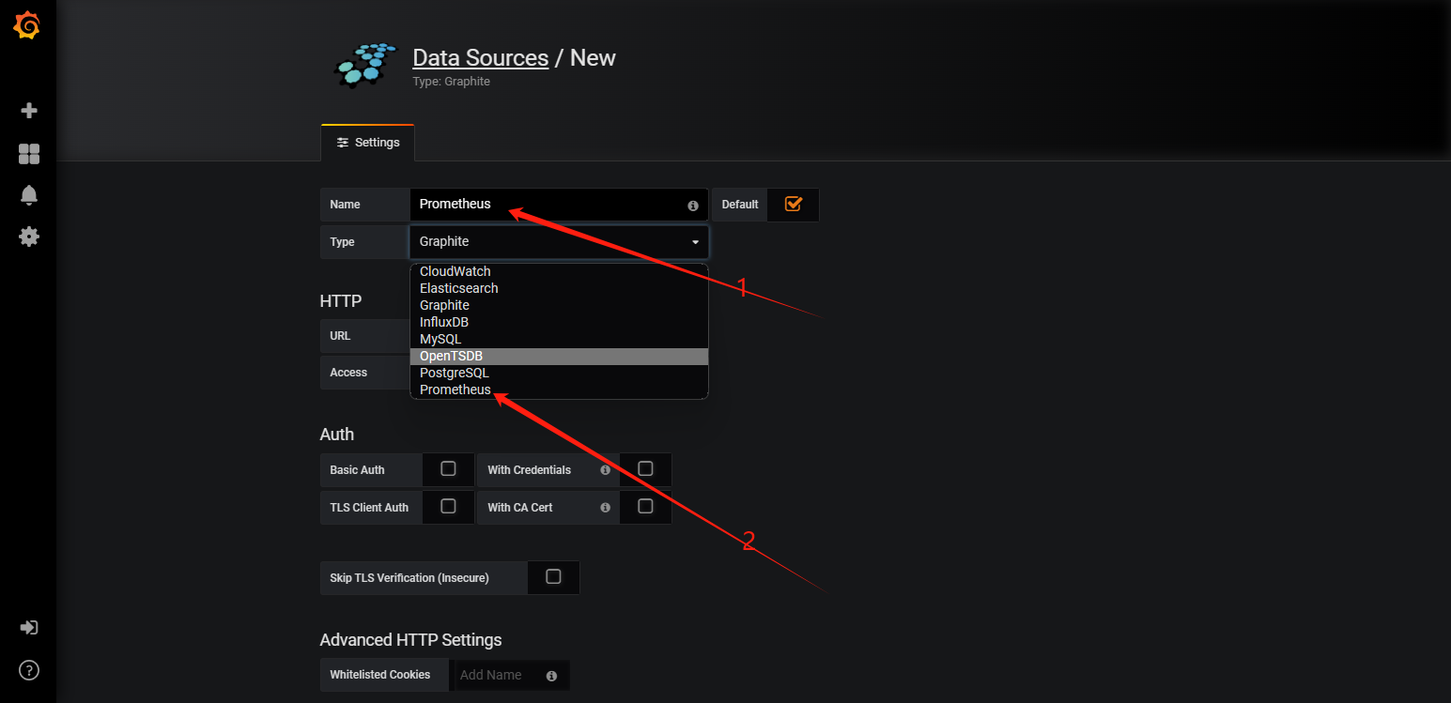The image size is (1451, 703).
Task: Select Graphite from the type list
Action: coord(559,305)
